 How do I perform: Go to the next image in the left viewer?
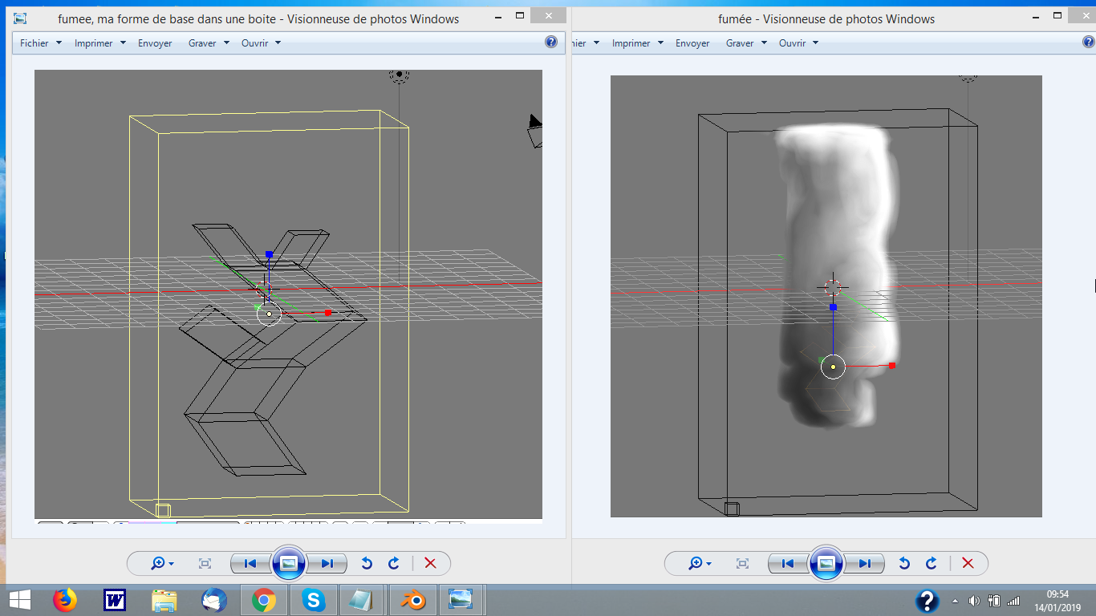coord(327,563)
